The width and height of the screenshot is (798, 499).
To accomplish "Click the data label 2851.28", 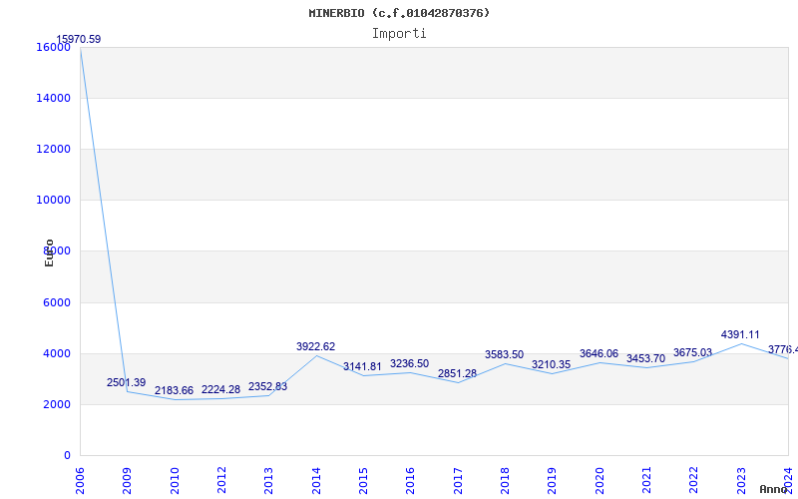I will 458,373.
